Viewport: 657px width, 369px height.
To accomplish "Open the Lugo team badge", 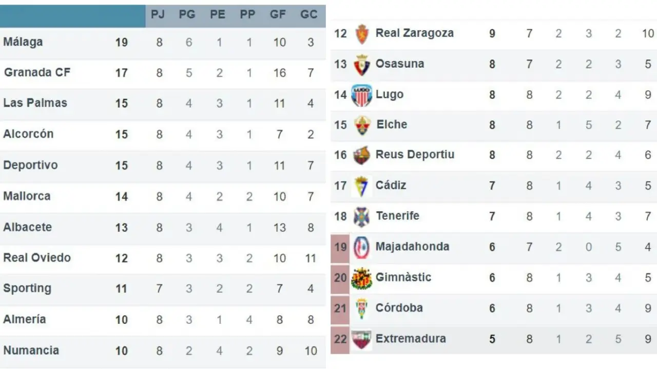I will pyautogui.click(x=361, y=95).
